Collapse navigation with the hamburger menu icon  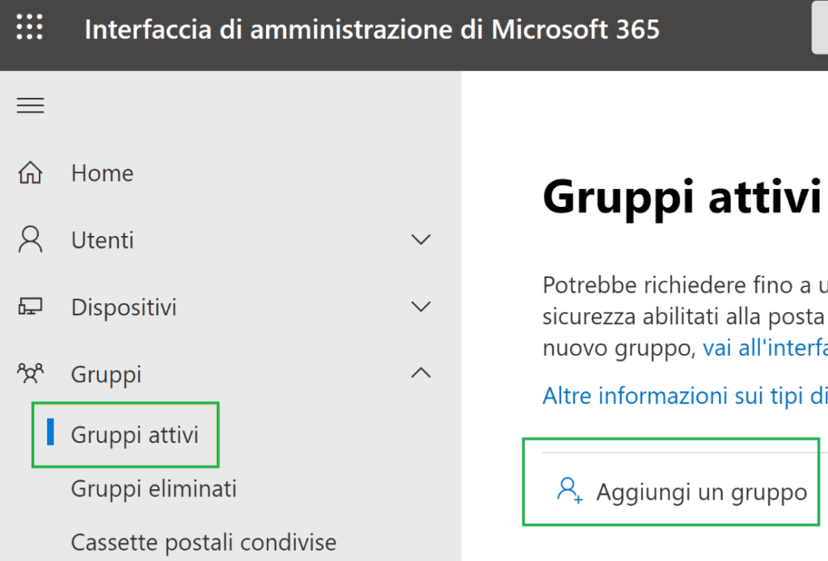point(30,106)
